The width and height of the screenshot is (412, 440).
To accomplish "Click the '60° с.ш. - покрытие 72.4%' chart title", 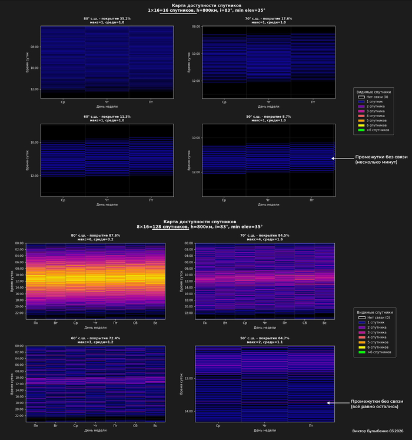I will [95, 338].
